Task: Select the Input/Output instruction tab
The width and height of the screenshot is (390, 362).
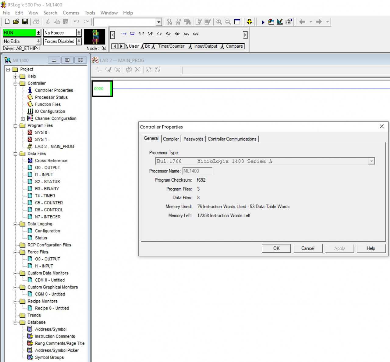Action: (206, 46)
